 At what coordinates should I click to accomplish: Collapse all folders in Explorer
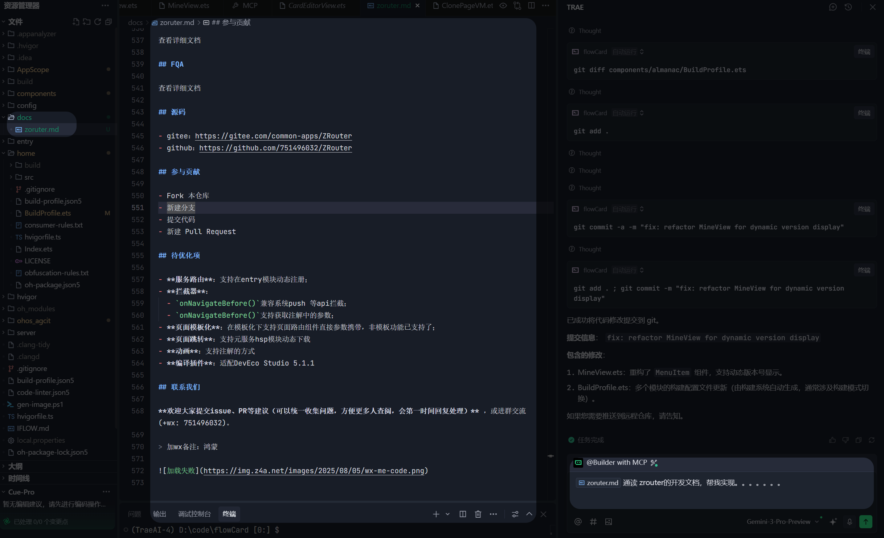[x=108, y=22]
